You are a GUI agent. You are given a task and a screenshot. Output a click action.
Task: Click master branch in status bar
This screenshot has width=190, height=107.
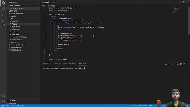click(6, 106)
